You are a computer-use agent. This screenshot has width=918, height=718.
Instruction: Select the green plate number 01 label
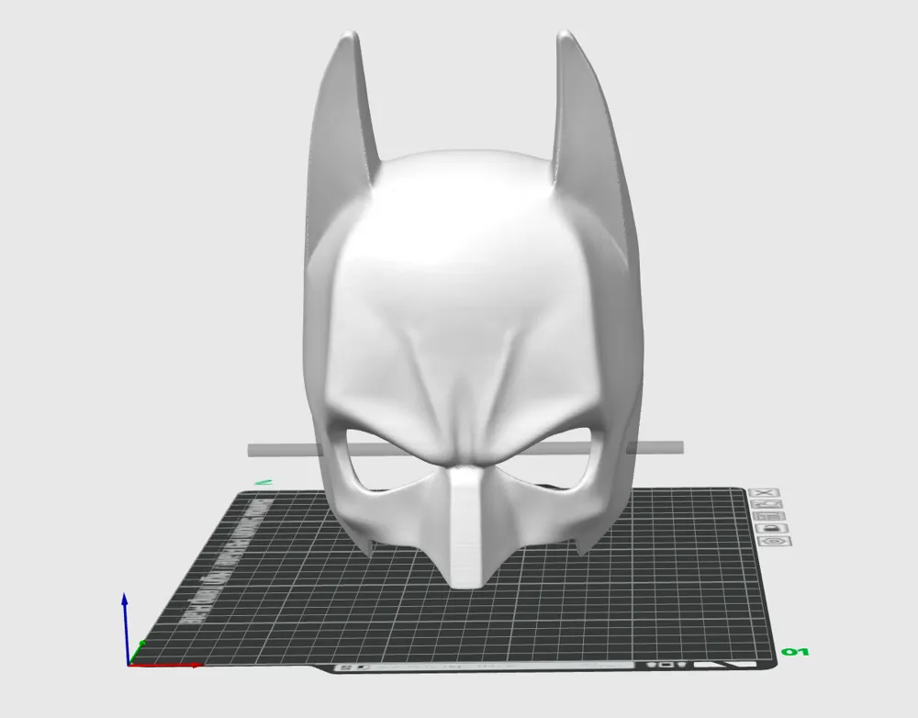coord(794,652)
